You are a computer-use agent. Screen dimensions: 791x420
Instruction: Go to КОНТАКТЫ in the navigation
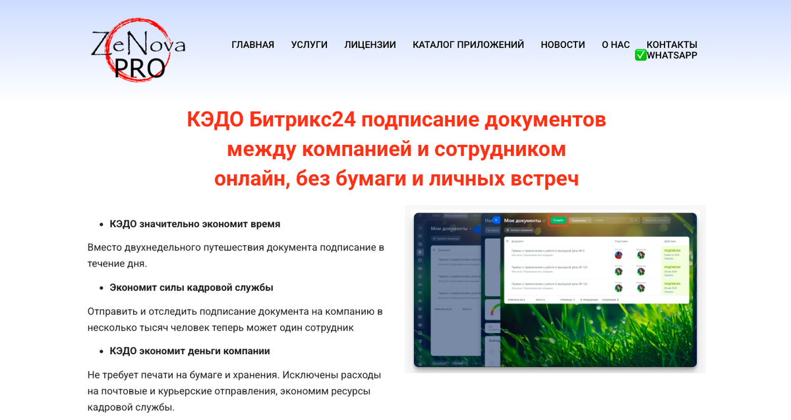coord(672,45)
